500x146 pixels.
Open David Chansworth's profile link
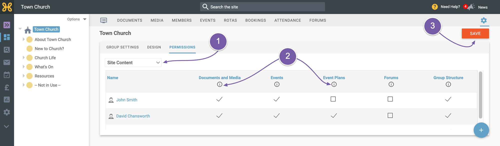click(133, 116)
